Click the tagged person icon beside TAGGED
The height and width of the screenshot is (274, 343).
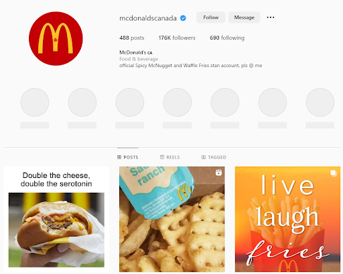[x=204, y=157]
